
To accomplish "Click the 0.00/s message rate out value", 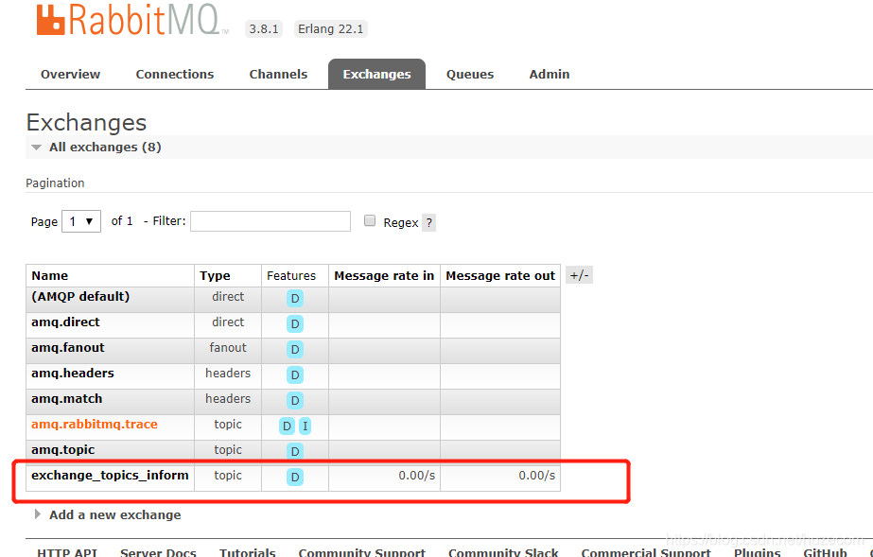I will coord(536,476).
